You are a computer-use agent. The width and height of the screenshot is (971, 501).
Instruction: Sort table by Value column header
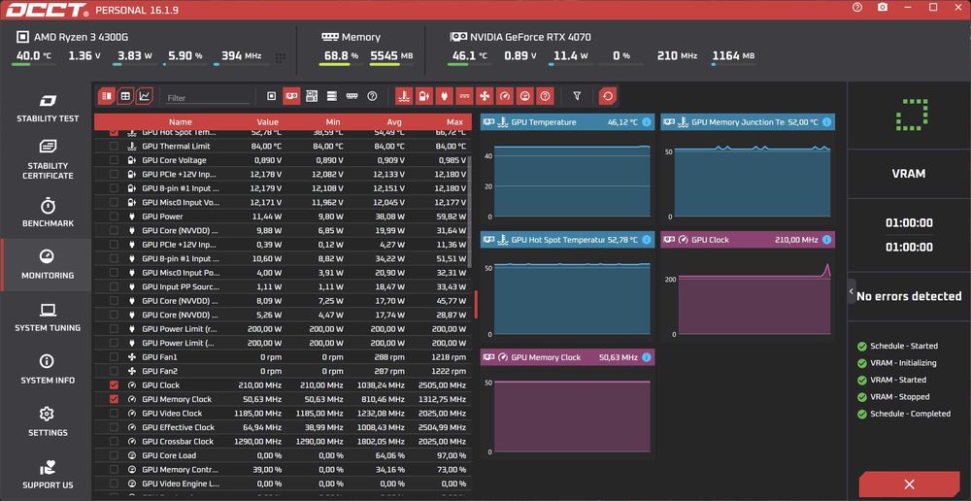(x=268, y=122)
